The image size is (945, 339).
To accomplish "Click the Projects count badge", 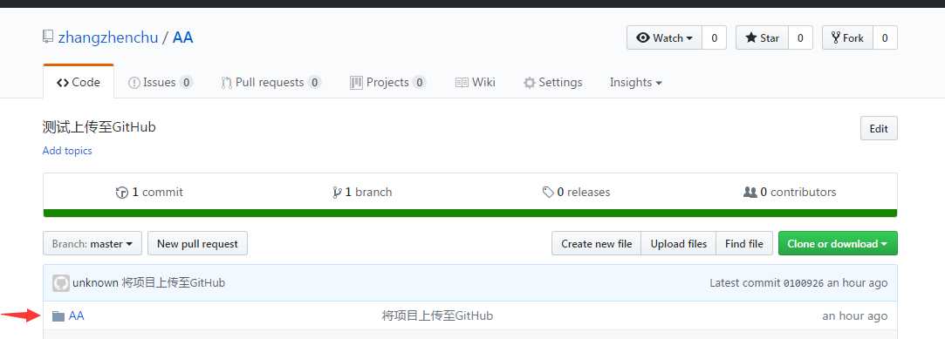I will point(420,83).
